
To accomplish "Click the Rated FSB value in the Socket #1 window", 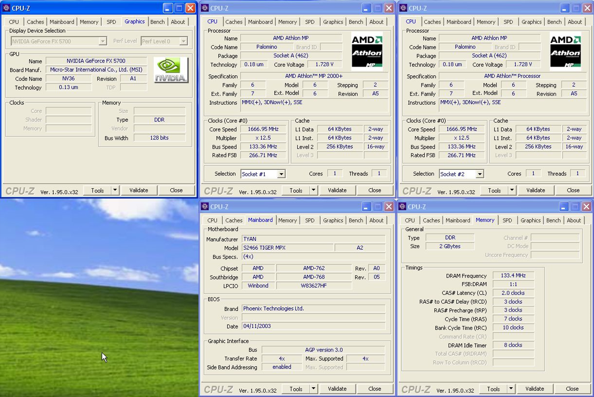I will (263, 155).
